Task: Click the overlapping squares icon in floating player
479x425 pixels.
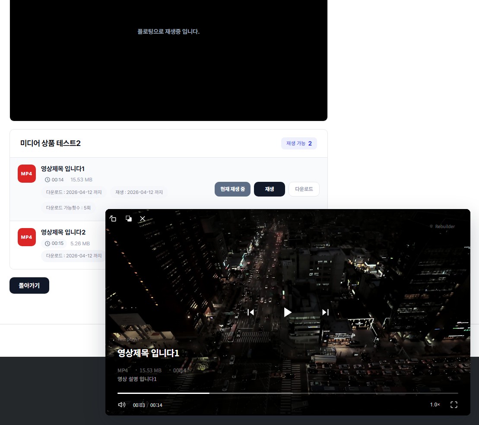Action: click(128, 219)
